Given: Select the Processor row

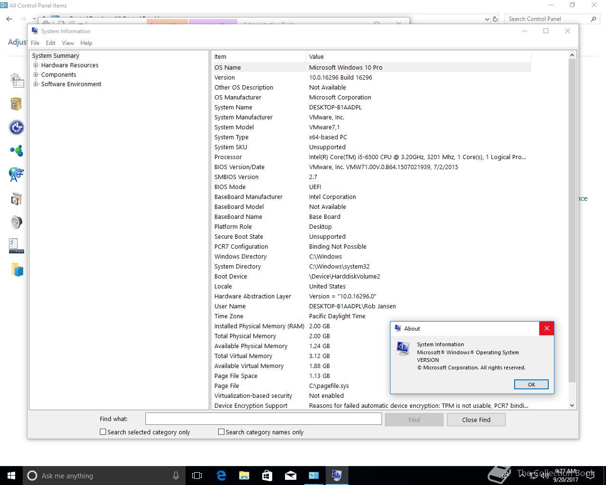Looking at the screenshot, I should [372, 157].
